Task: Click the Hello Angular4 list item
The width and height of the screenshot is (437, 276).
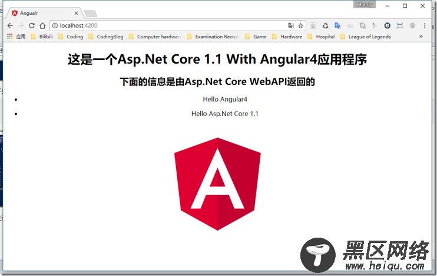Action: (225, 99)
